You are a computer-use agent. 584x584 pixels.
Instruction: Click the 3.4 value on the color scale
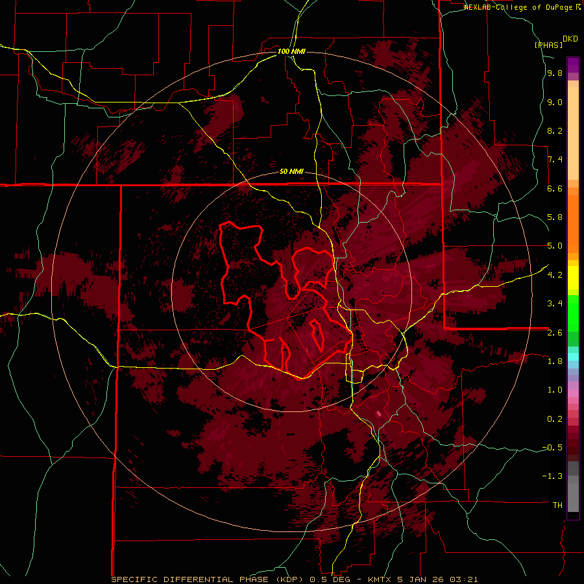click(555, 304)
